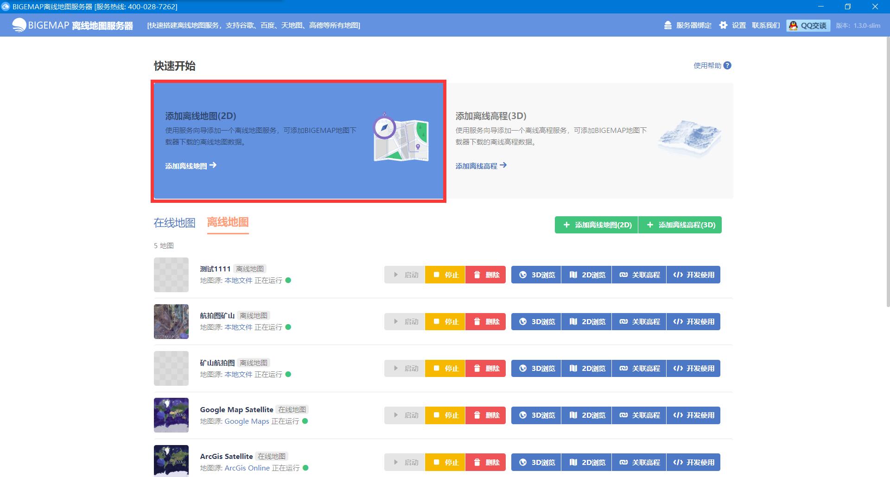The image size is (890, 477).
Task: Click 开发使用 for 航拍图矿山
Action: pos(693,321)
